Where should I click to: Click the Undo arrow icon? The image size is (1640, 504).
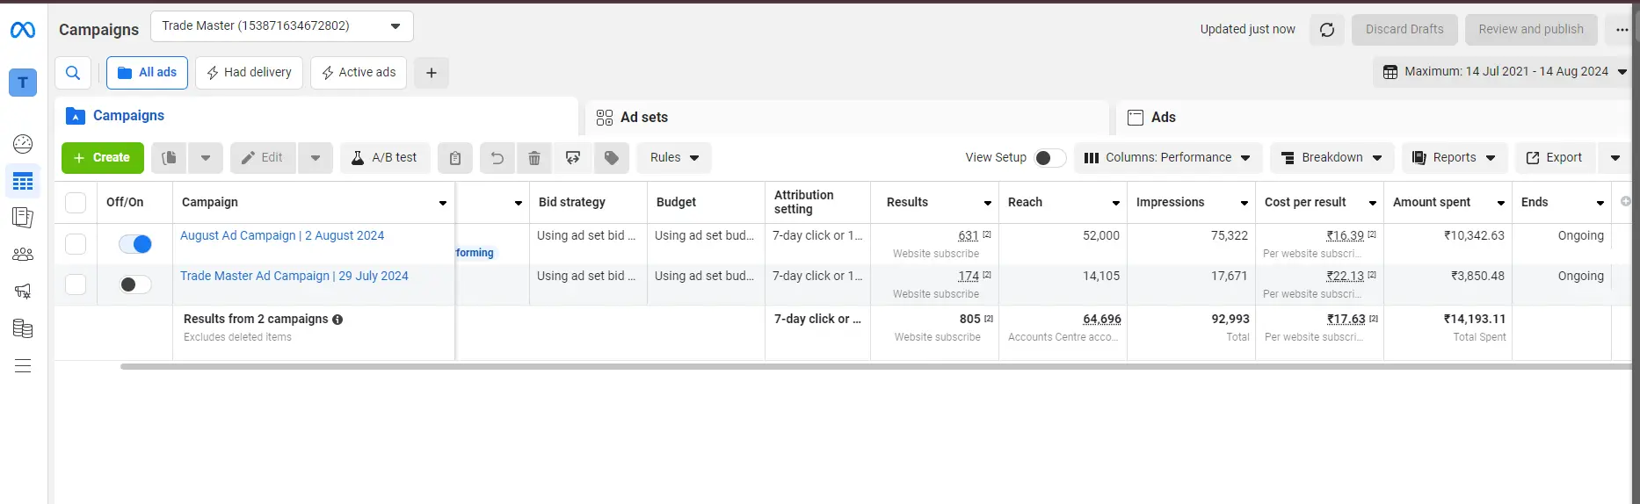(497, 158)
